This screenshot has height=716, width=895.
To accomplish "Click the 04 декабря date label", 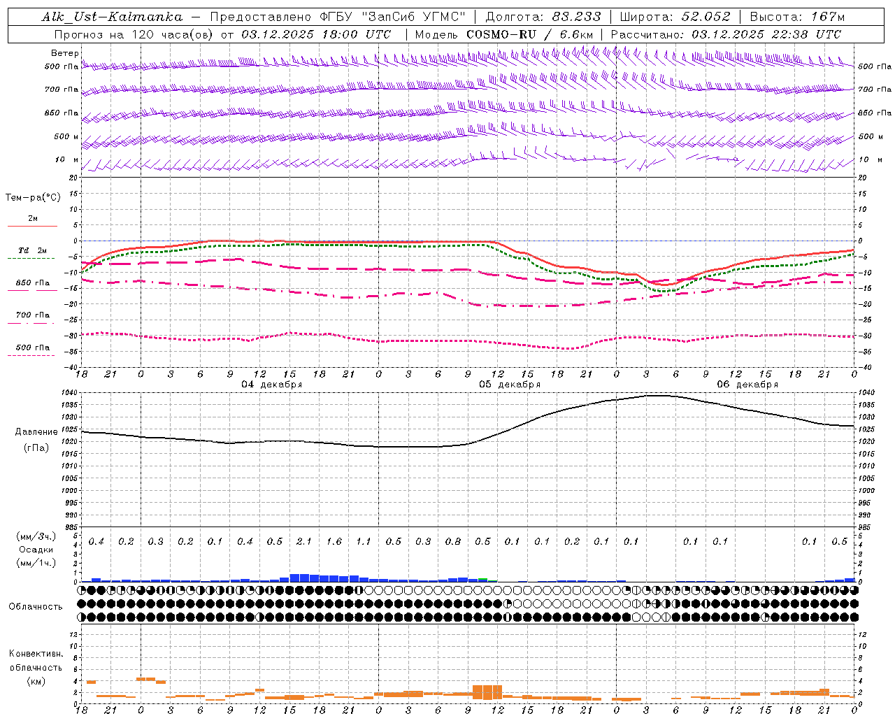I will point(272,385).
